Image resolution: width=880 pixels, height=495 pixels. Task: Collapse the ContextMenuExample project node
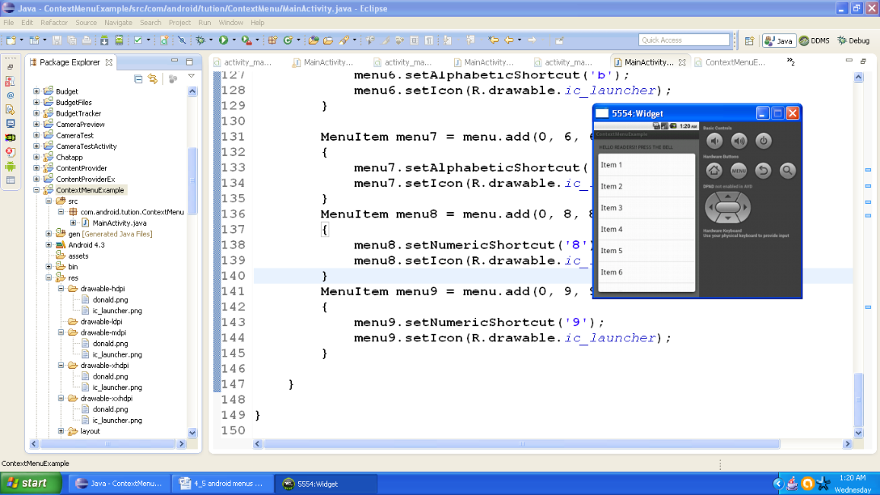tap(37, 189)
